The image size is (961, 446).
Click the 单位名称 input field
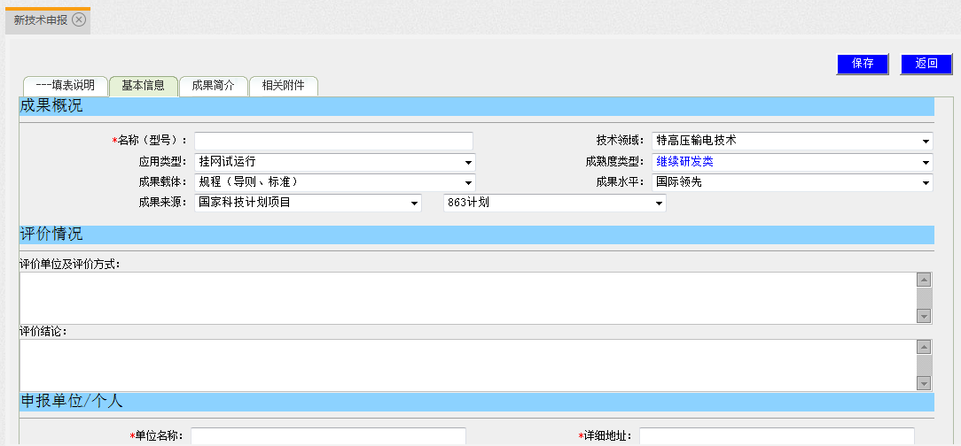[328, 436]
